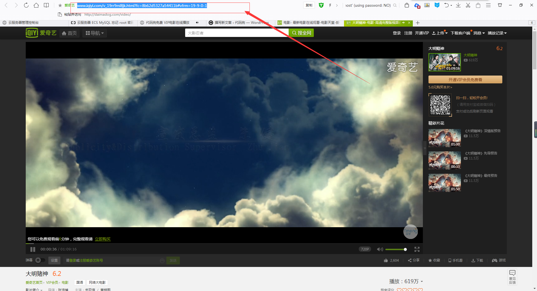Screen dimensions: 537x291
Task: Click 注册 to register
Action: tap(408, 33)
